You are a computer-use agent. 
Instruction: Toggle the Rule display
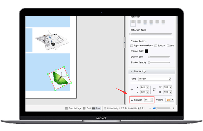tap(96, 108)
